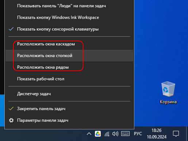Open the clock showing 18:26 10.09.2024
Screen dimensions: 188x141
click(157, 134)
